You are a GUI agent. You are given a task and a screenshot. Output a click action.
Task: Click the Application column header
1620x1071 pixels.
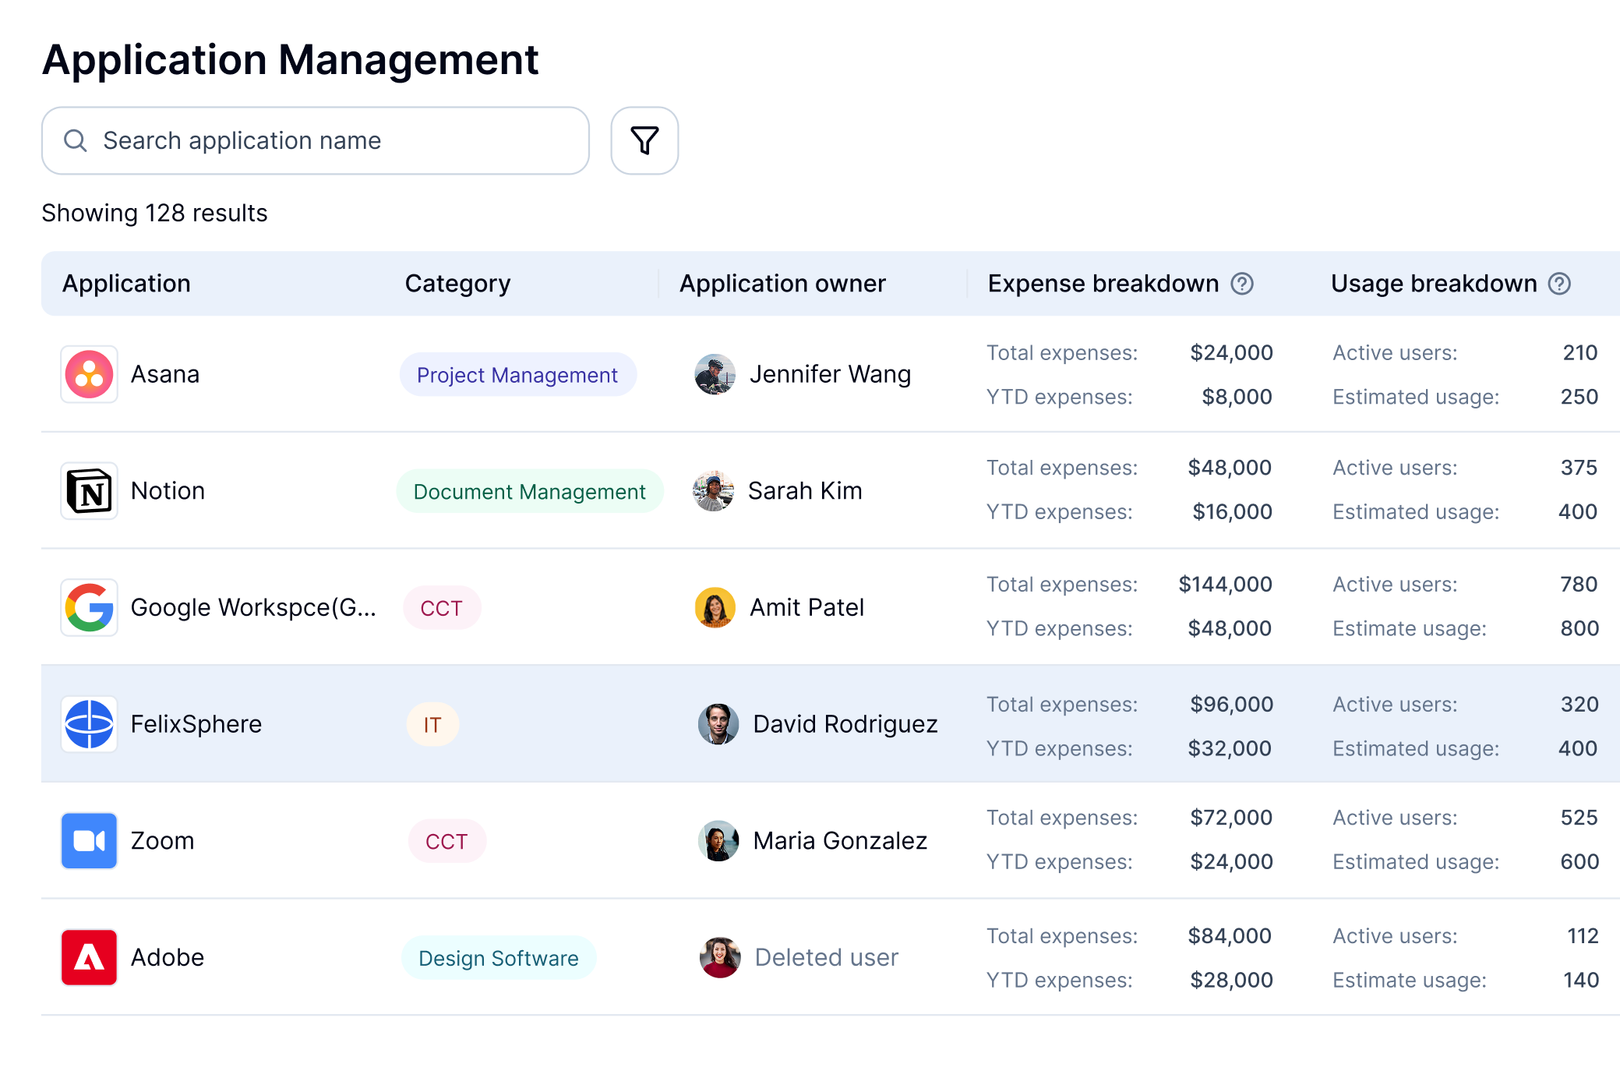[x=126, y=284]
